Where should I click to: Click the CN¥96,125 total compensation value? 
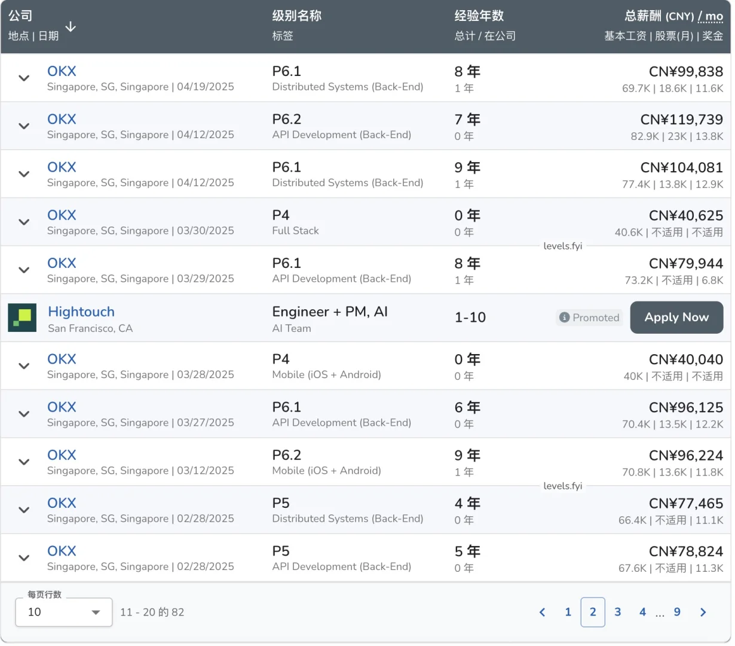[686, 407]
